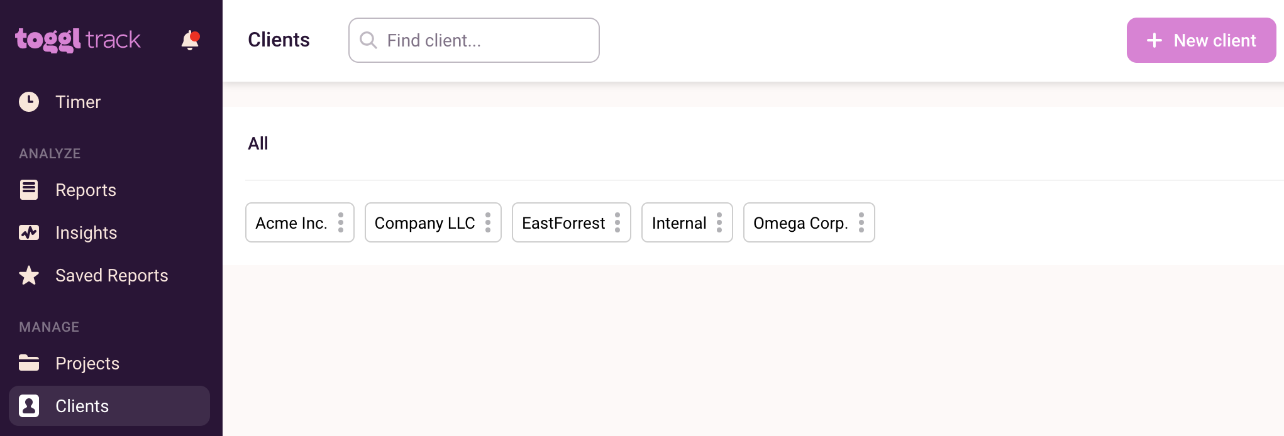Go to Insights in sidebar
The width and height of the screenshot is (1284, 436).
tap(86, 232)
